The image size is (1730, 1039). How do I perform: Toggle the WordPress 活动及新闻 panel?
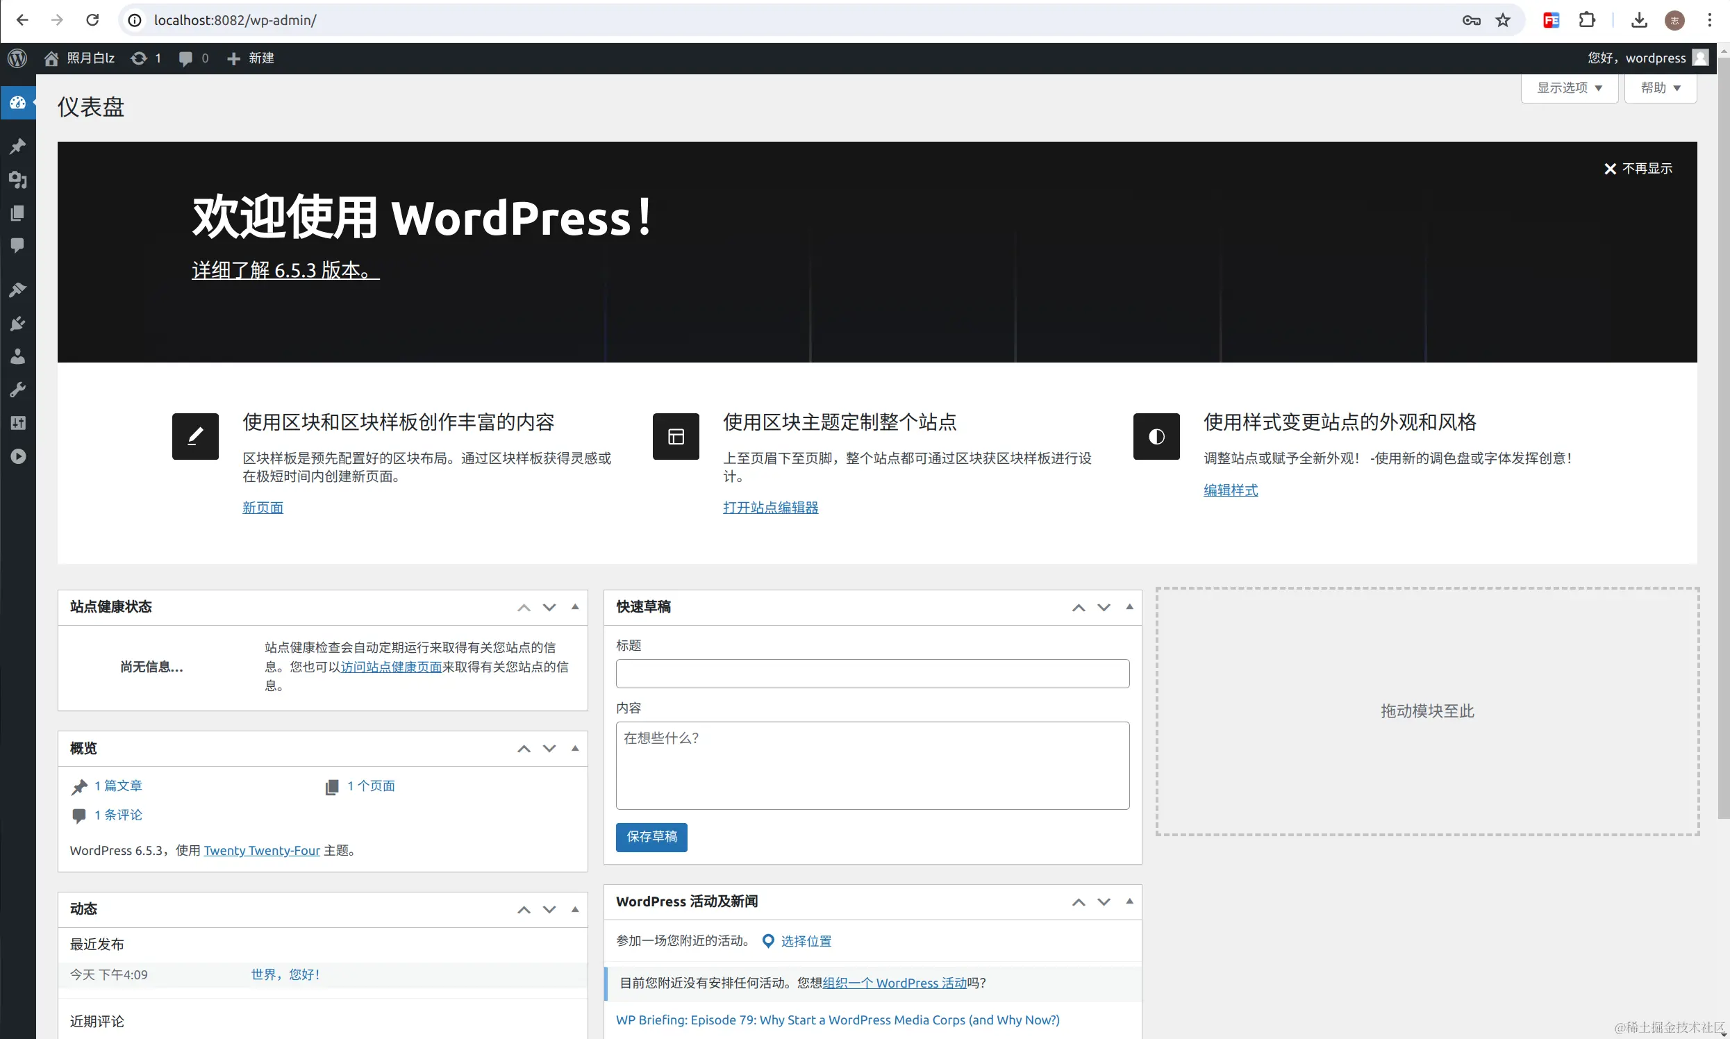1129,901
